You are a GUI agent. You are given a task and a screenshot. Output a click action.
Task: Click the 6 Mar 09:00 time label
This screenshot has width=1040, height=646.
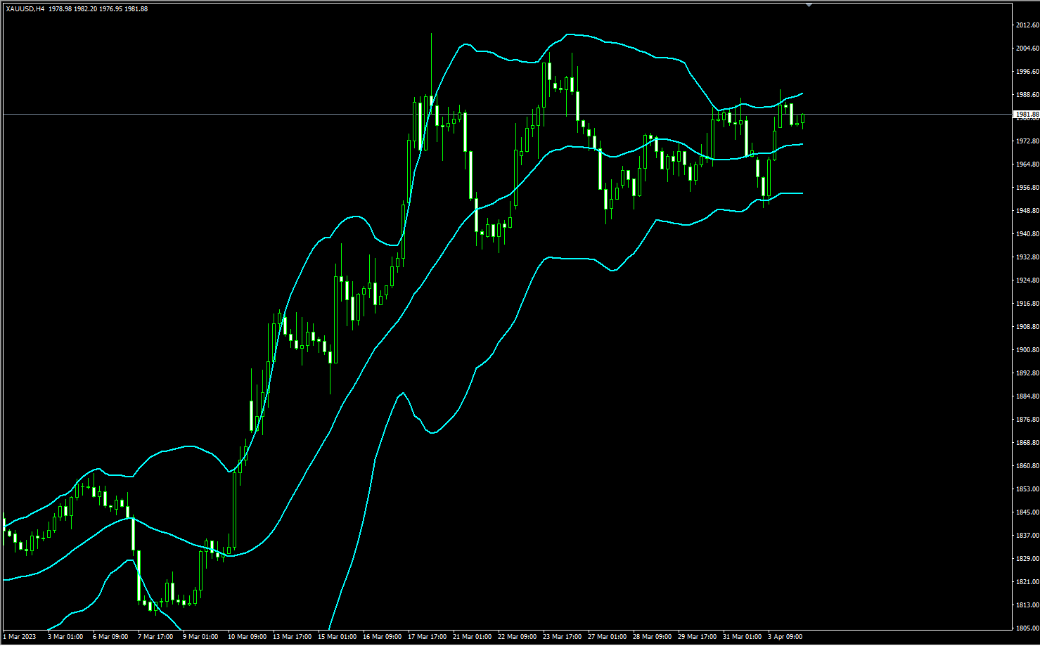pos(110,637)
